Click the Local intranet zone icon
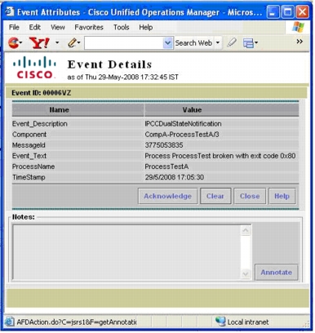315x333 pixels. tap(220, 322)
